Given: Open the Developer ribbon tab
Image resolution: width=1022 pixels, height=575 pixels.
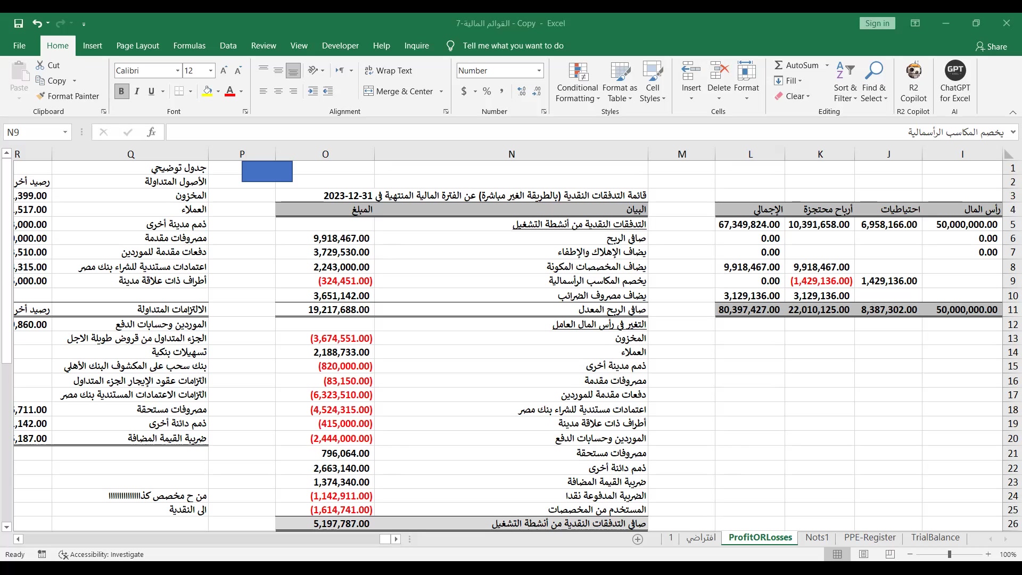Looking at the screenshot, I should [x=340, y=46].
